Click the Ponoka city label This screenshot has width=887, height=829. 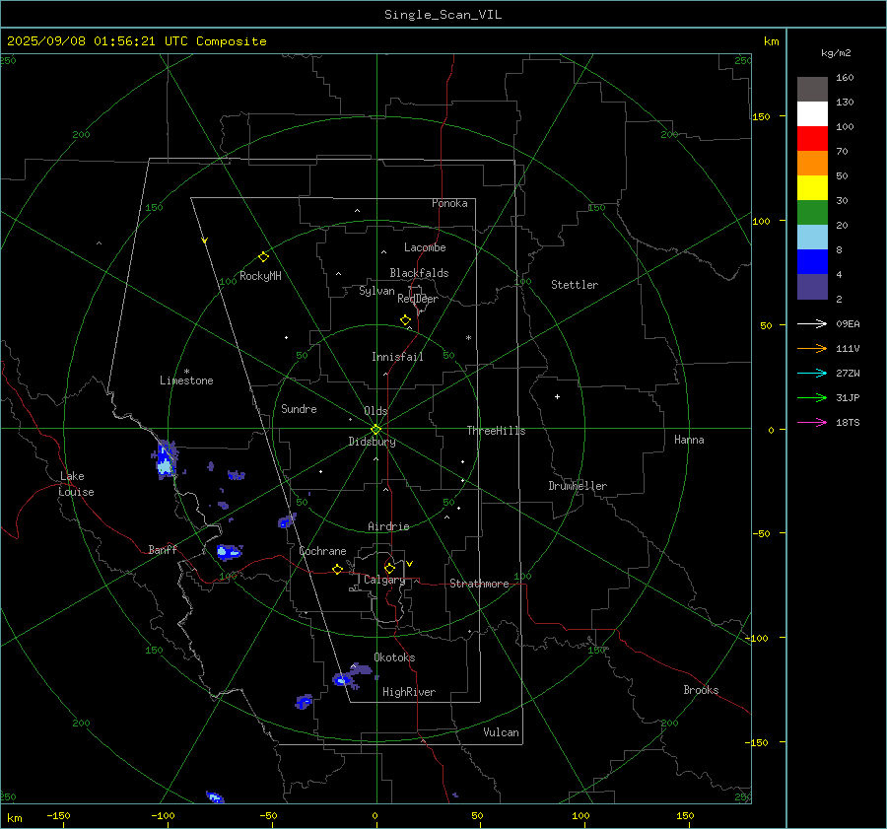click(449, 203)
